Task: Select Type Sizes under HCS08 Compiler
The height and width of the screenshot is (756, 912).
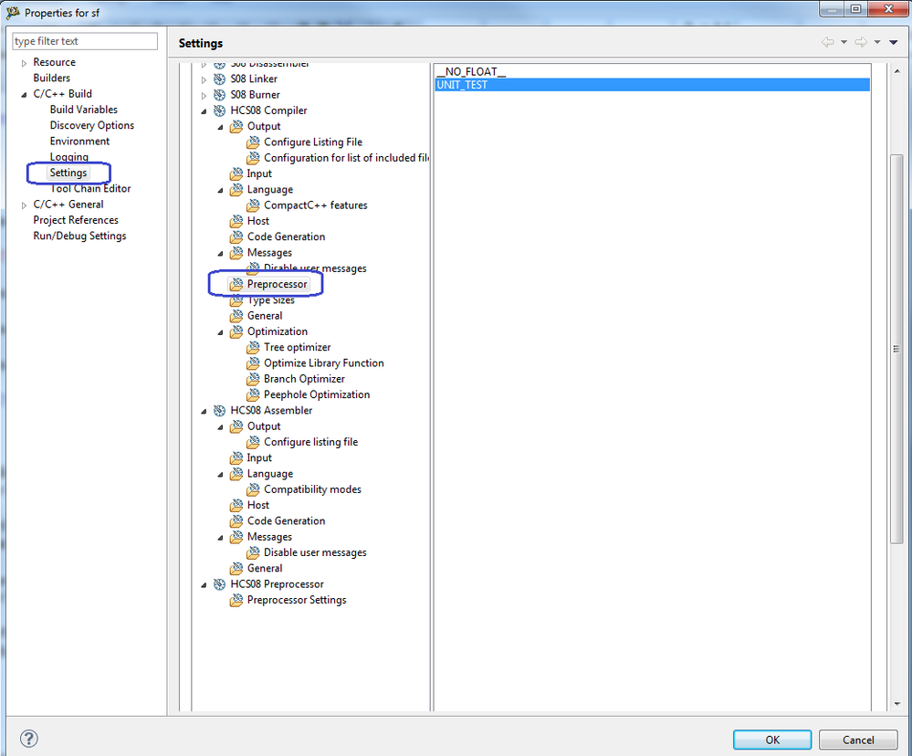Action: point(271,300)
